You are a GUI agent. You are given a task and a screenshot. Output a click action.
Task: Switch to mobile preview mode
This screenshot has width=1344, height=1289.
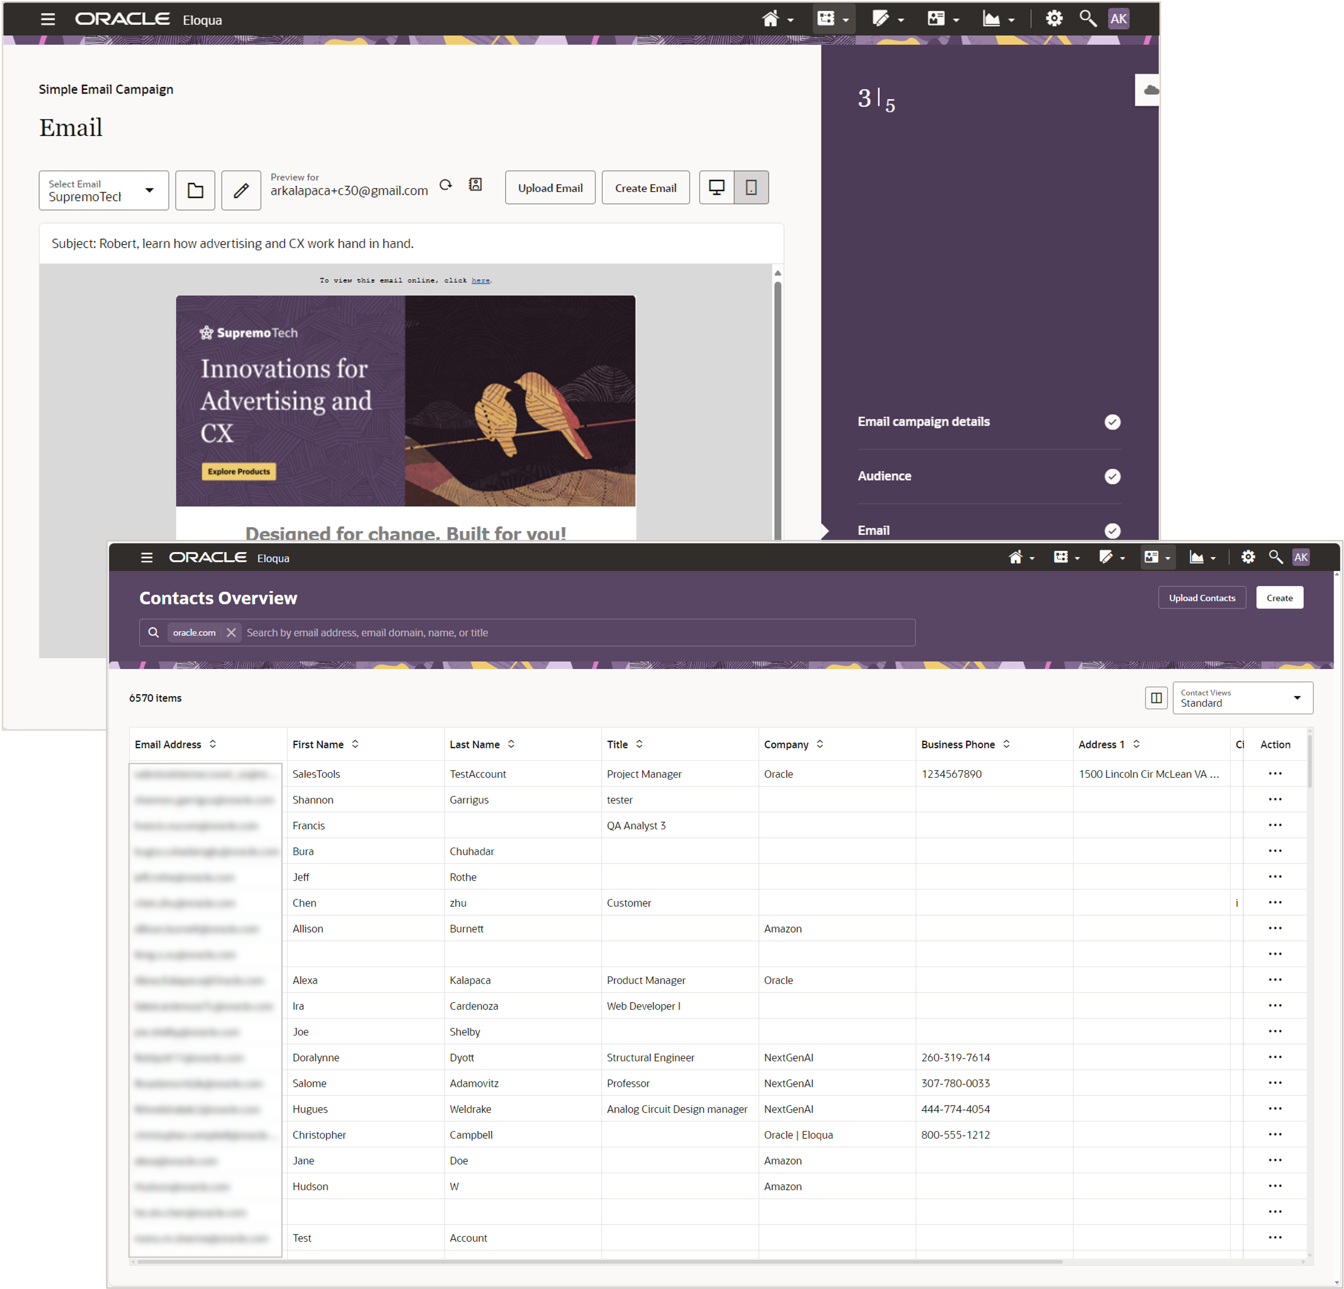(751, 188)
